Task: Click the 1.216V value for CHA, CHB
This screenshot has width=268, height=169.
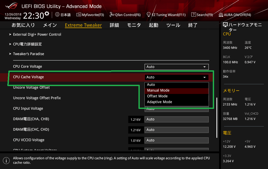Action: pyautogui.click(x=136, y=119)
